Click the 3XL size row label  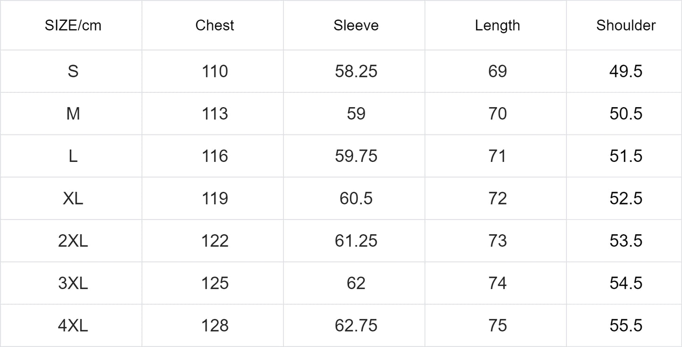[x=73, y=283]
